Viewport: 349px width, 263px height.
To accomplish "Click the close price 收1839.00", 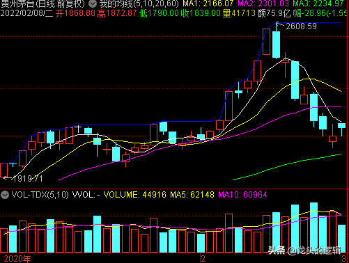I will tap(201, 13).
